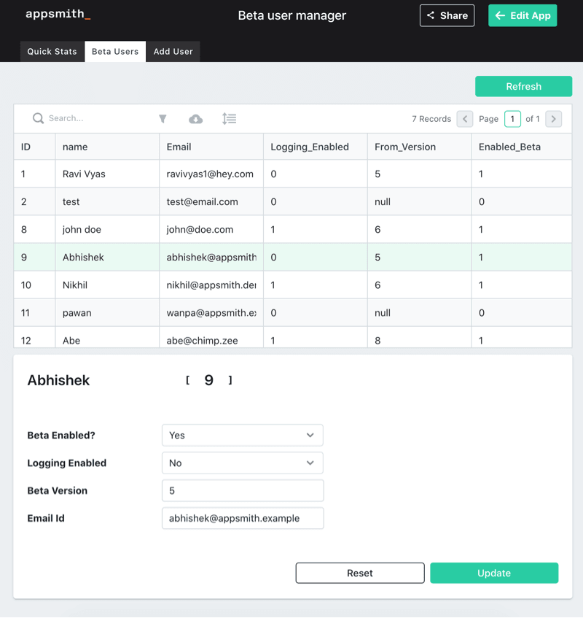
Task: Click the table search magnifier icon
Action: 38,118
